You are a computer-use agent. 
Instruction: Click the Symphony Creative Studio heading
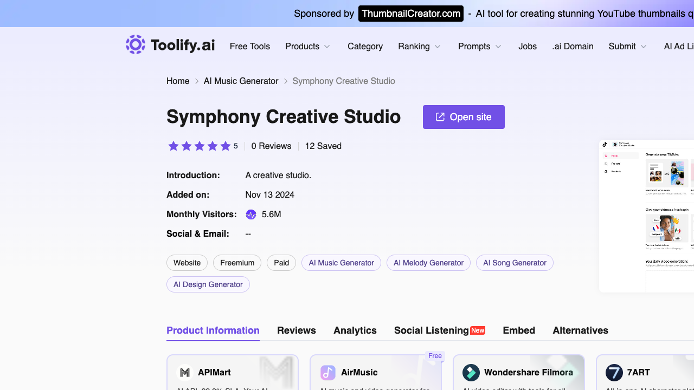284,117
